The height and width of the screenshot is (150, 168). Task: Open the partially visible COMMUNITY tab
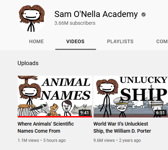pyautogui.click(x=162, y=41)
